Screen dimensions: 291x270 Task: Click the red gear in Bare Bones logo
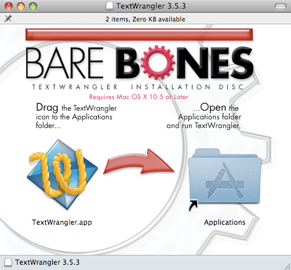(x=158, y=63)
